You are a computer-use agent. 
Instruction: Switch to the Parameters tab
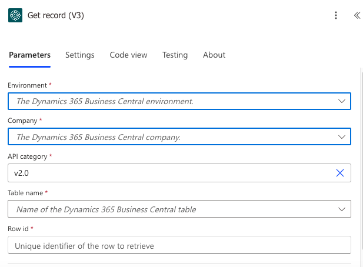point(29,55)
